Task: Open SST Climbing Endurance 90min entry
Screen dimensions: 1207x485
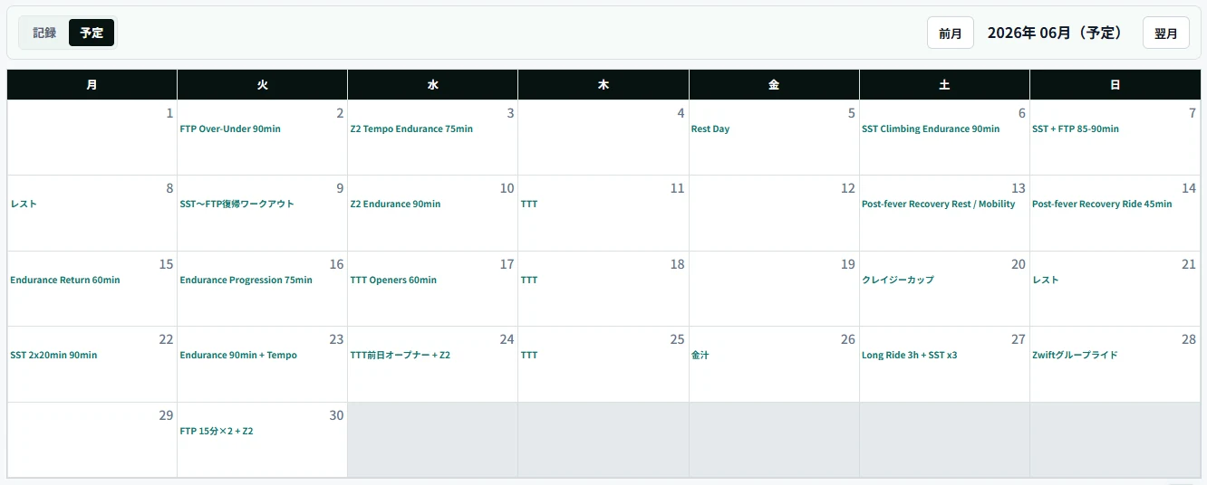Action: [931, 128]
